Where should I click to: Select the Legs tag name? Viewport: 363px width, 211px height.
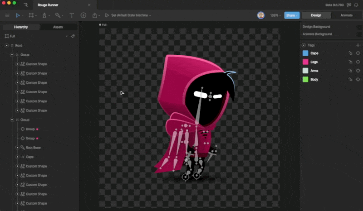point(314,62)
